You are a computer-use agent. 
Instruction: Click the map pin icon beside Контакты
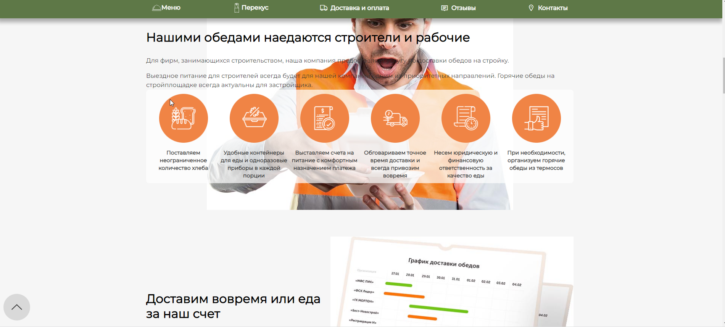coord(531,8)
